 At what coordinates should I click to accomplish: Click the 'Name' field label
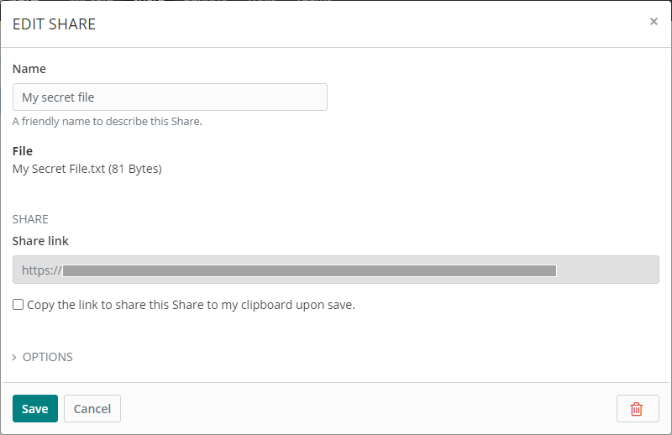coord(29,69)
